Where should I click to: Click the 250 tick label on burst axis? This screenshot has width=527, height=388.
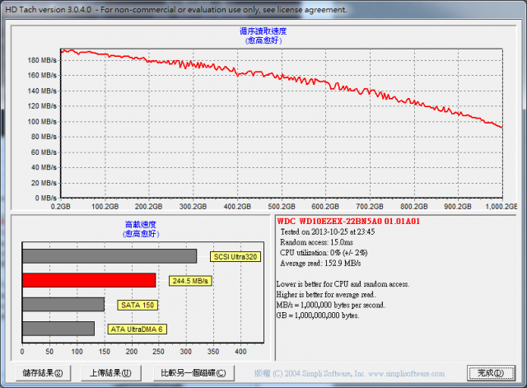click(x=158, y=352)
